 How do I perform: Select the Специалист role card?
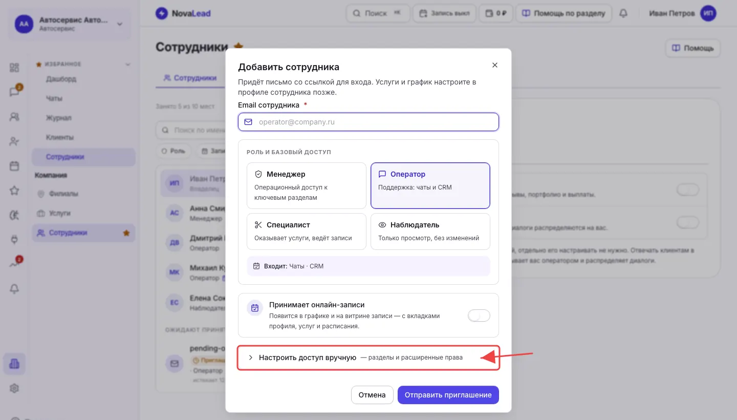coord(307,232)
